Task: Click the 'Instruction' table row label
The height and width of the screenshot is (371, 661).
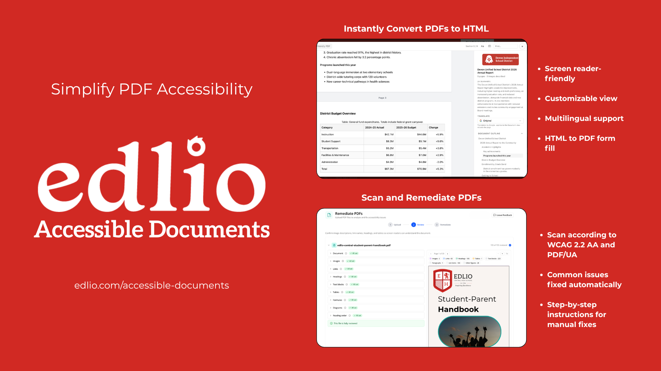Action: point(327,134)
